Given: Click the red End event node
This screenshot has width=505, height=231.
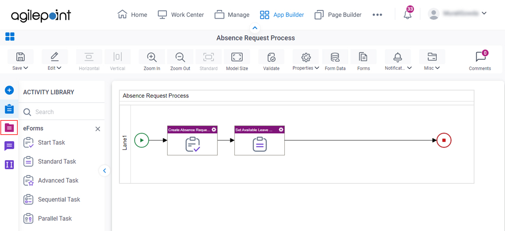Looking at the screenshot, I should pyautogui.click(x=444, y=140).
